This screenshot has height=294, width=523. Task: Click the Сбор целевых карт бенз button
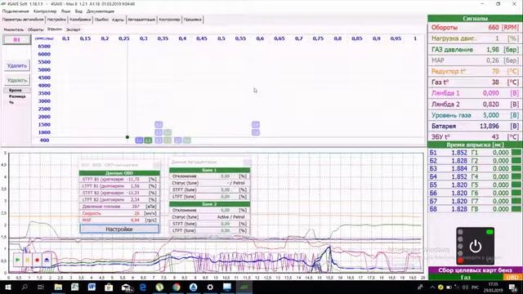(475, 270)
